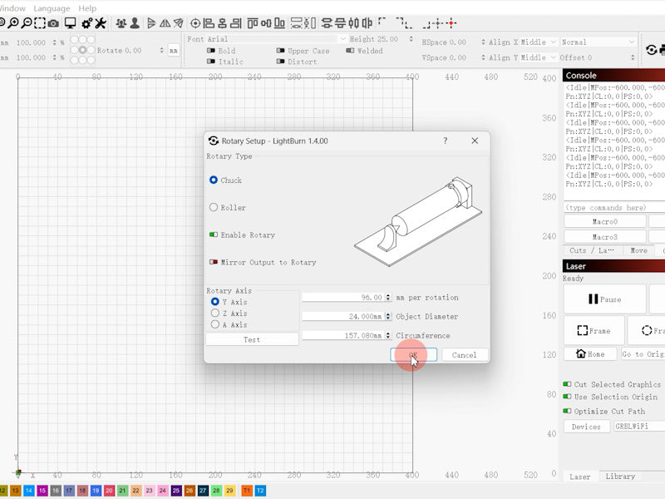Toggle the Bold font switch
The image size is (665, 499).
pyautogui.click(x=211, y=50)
